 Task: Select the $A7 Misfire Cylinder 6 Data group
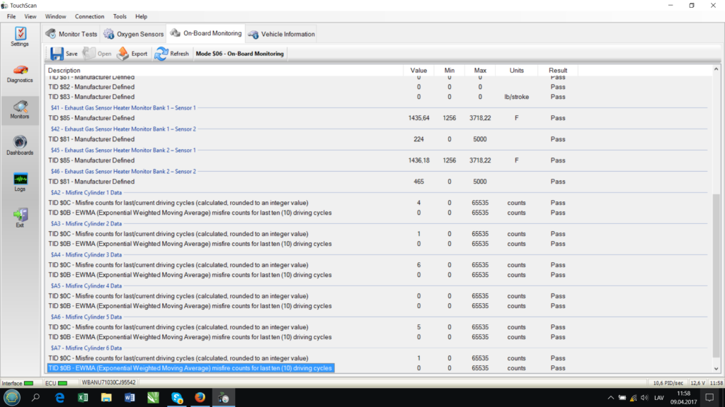(86, 348)
